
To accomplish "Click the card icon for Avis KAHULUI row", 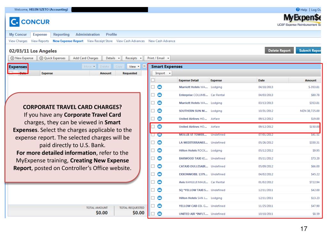I will click(x=160, y=182).
